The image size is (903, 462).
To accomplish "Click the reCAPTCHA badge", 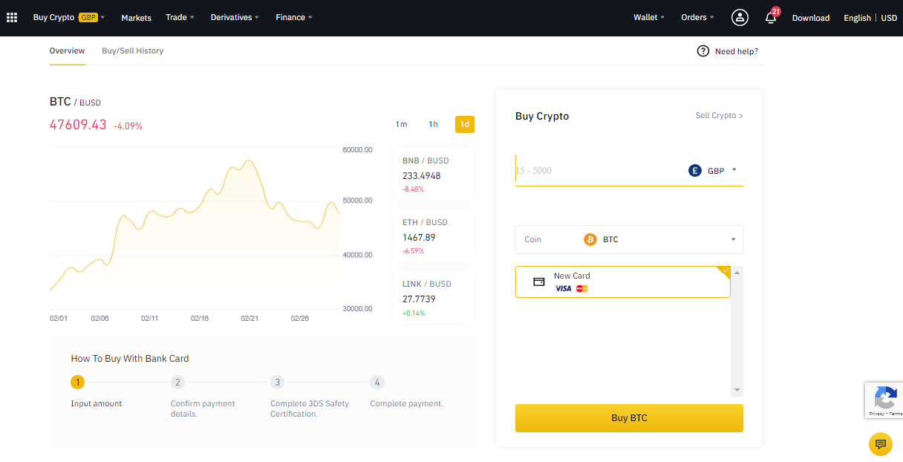I will [x=884, y=400].
